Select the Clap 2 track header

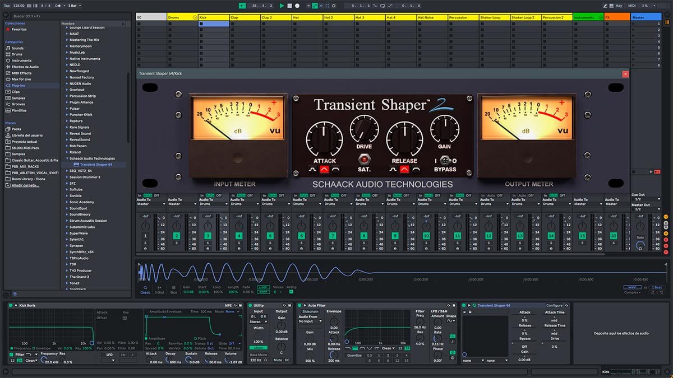coord(276,17)
